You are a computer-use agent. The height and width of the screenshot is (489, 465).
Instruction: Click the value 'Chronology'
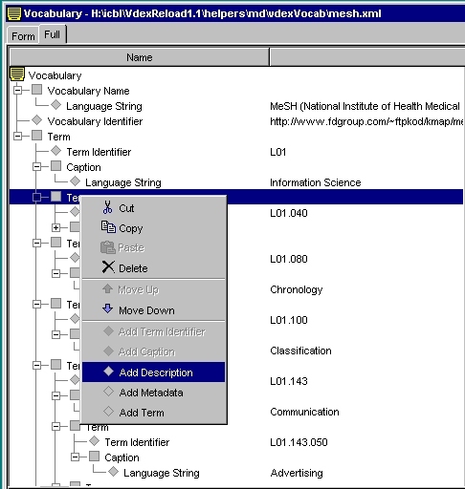point(297,289)
